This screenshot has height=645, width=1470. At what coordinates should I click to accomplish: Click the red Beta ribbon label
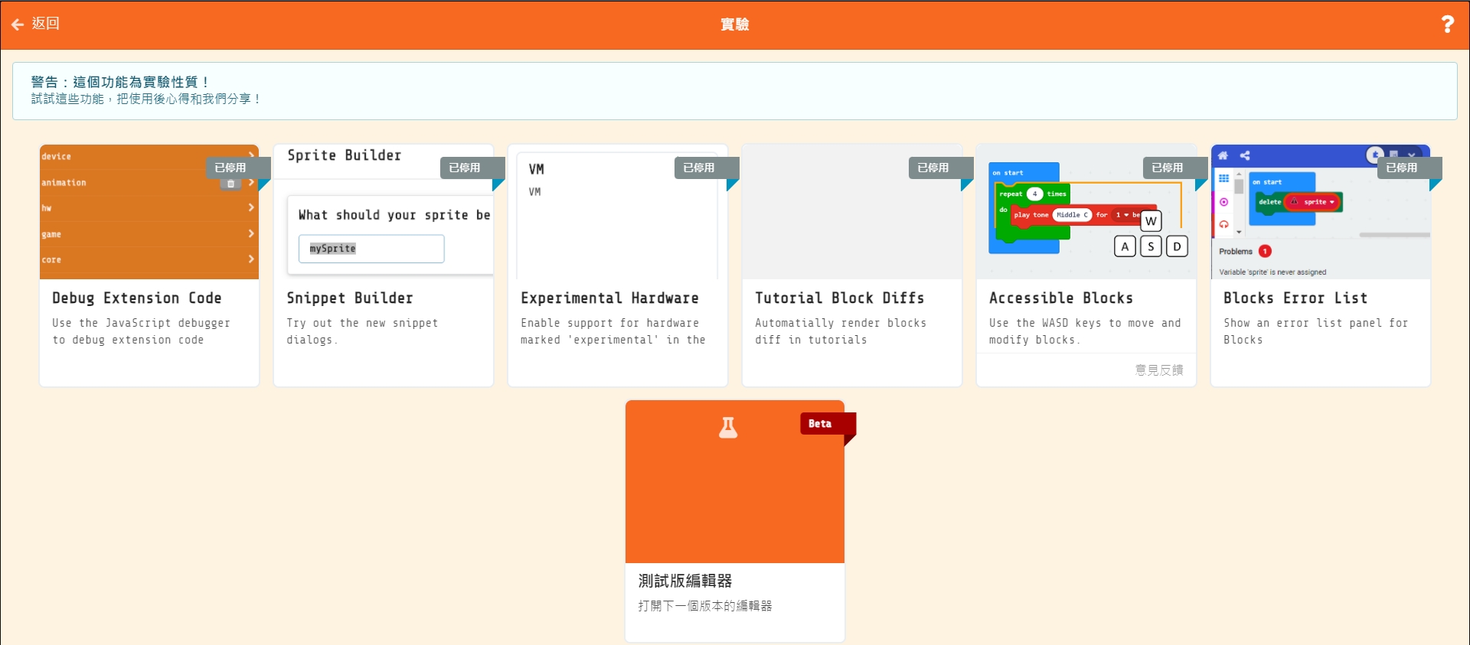[820, 424]
